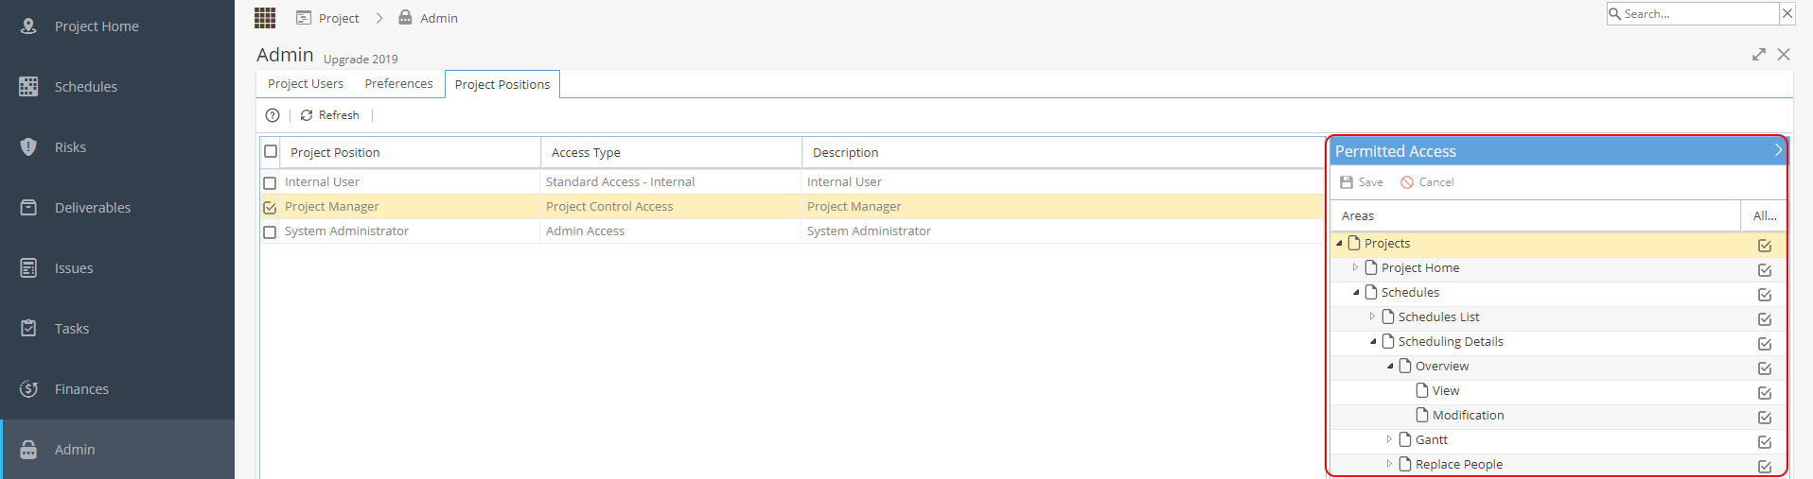Expand the Gantt tree node

[x=1389, y=439]
